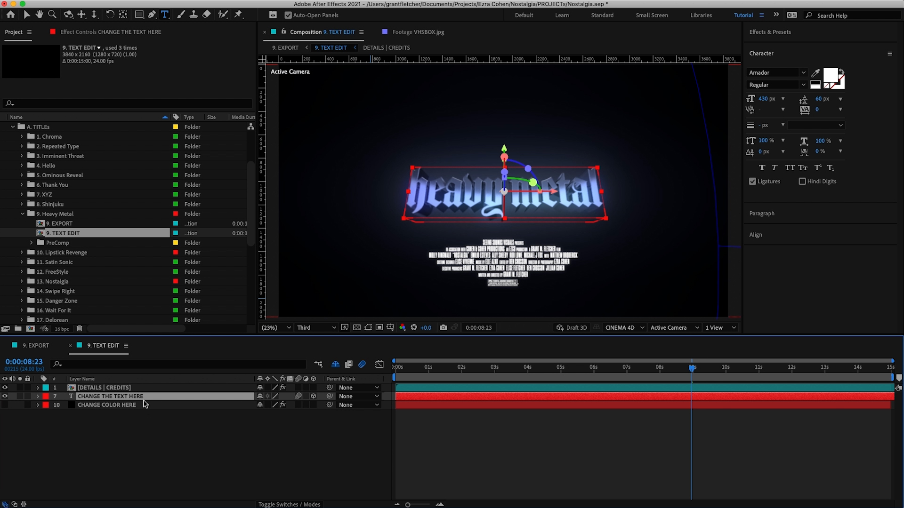Select the Horizontal Type tool
904x508 pixels.
pos(165,15)
